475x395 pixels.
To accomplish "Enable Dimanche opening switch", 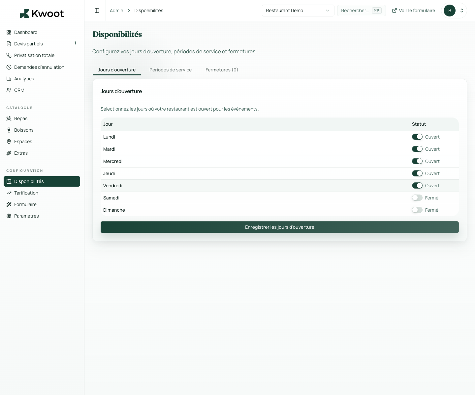I will [x=417, y=210].
